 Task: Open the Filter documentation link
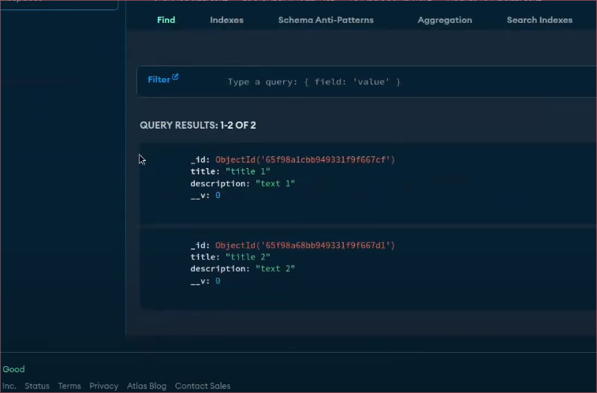pos(159,80)
